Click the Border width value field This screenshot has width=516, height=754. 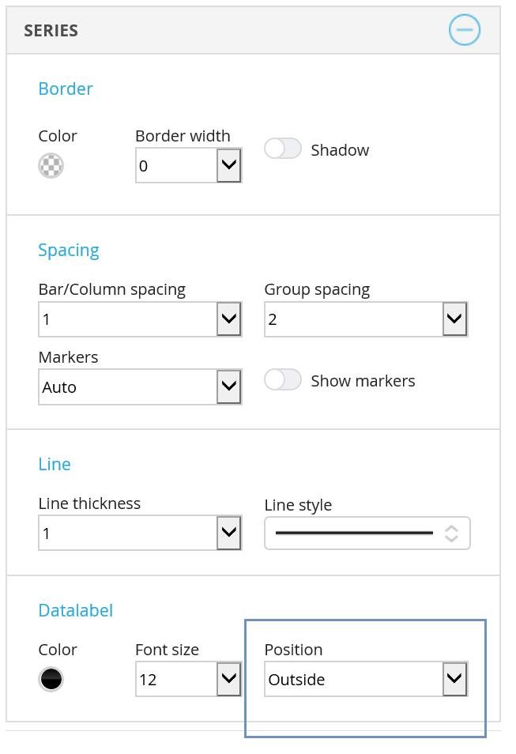coord(176,165)
